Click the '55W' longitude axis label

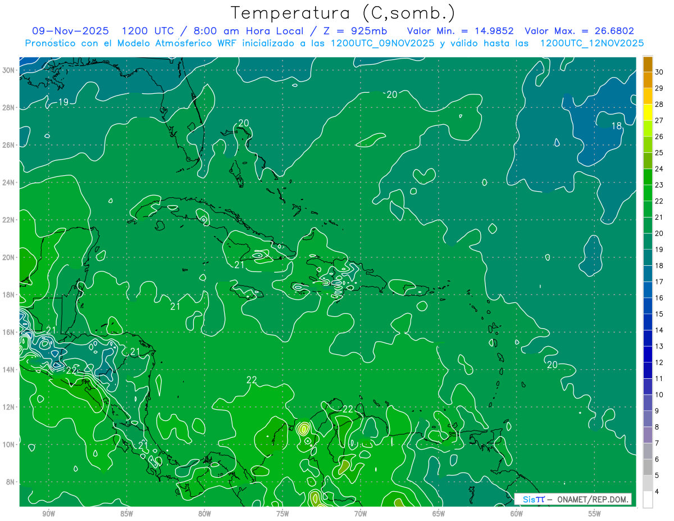click(x=594, y=513)
